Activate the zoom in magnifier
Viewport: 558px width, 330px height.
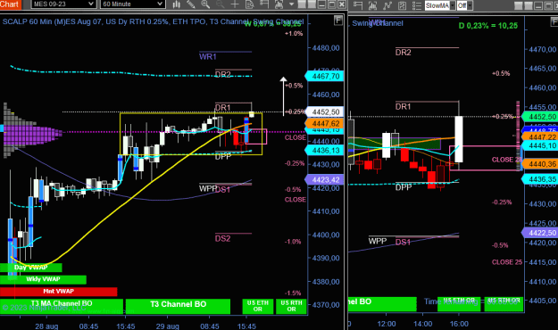[x=205, y=4]
